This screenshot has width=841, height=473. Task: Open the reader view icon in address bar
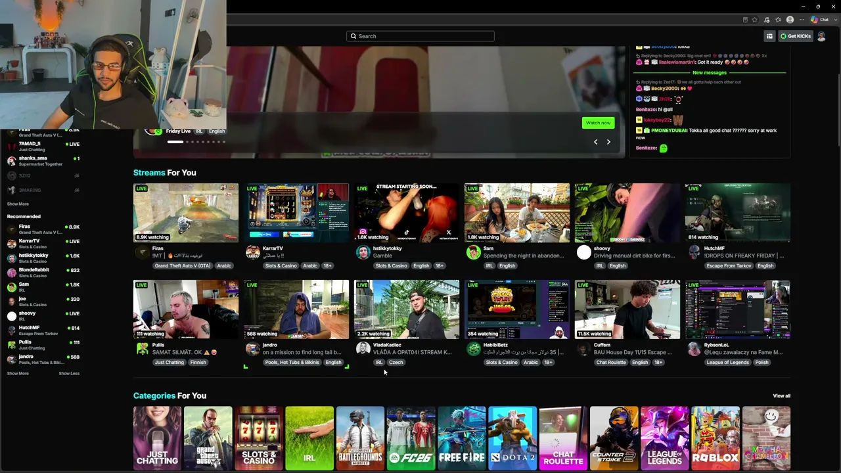pyautogui.click(x=744, y=20)
